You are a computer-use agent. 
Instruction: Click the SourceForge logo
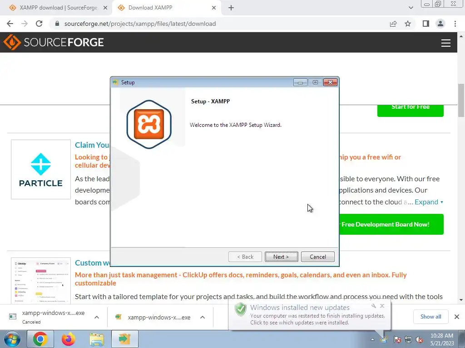point(54,42)
